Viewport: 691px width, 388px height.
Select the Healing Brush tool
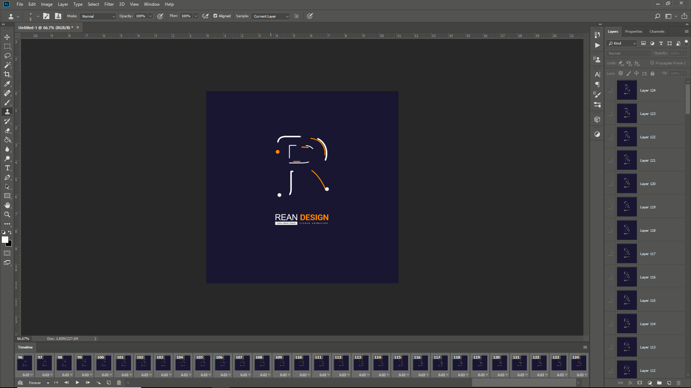point(7,93)
